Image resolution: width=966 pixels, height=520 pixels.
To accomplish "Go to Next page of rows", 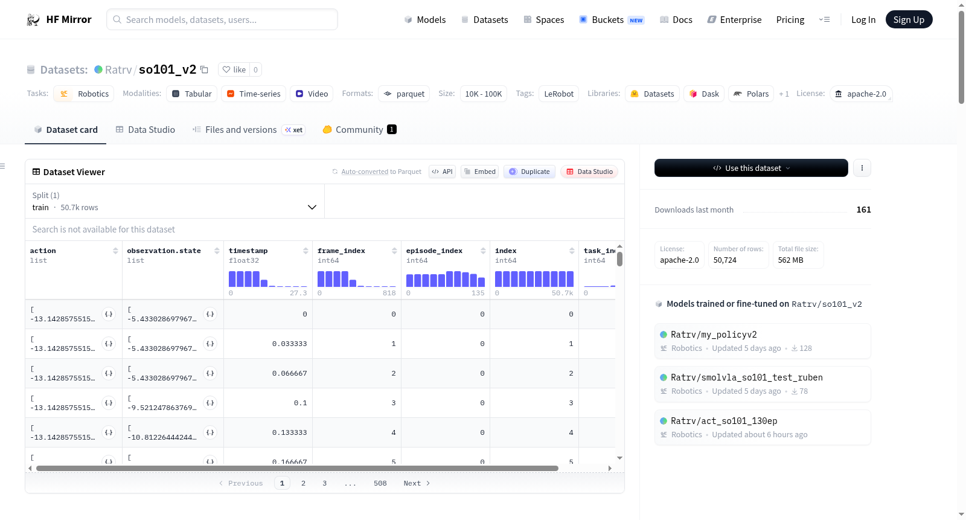I will (x=417, y=483).
